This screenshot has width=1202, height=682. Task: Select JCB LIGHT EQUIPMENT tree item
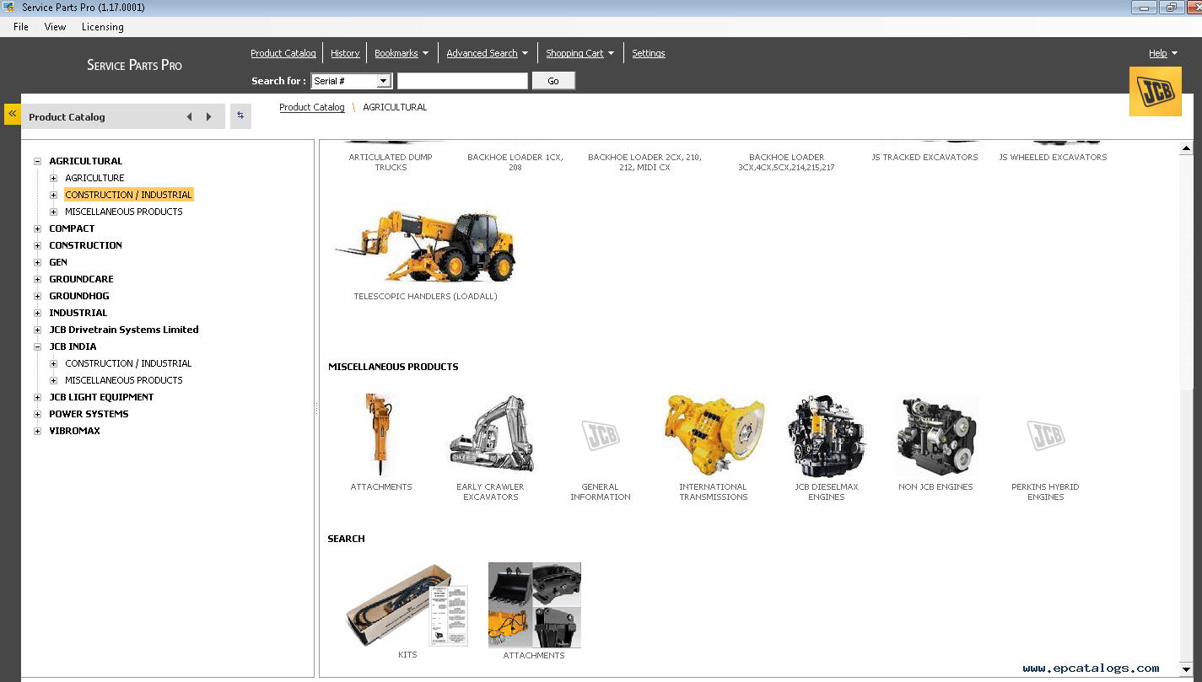coord(101,397)
